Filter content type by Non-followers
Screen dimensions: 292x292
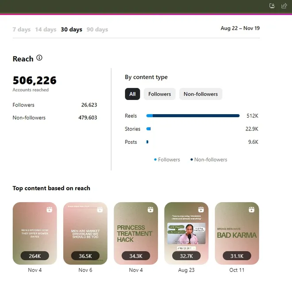pos(201,94)
